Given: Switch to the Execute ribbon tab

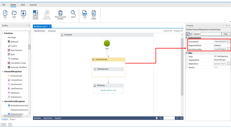Looking at the screenshot, I should tap(33, 5).
